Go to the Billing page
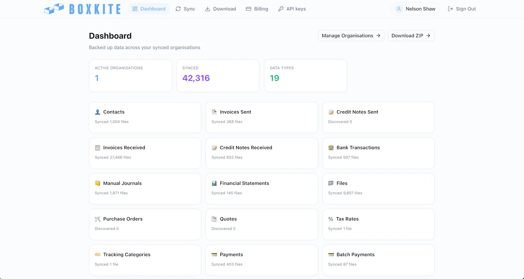This screenshot has width=524, height=279. (x=257, y=9)
